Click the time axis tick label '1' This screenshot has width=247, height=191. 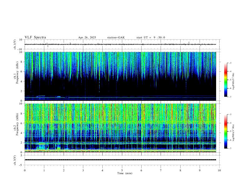click(44, 170)
